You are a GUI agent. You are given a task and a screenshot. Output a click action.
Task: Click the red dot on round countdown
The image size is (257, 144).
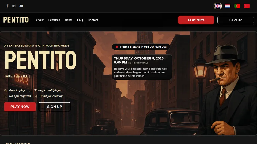point(117,47)
